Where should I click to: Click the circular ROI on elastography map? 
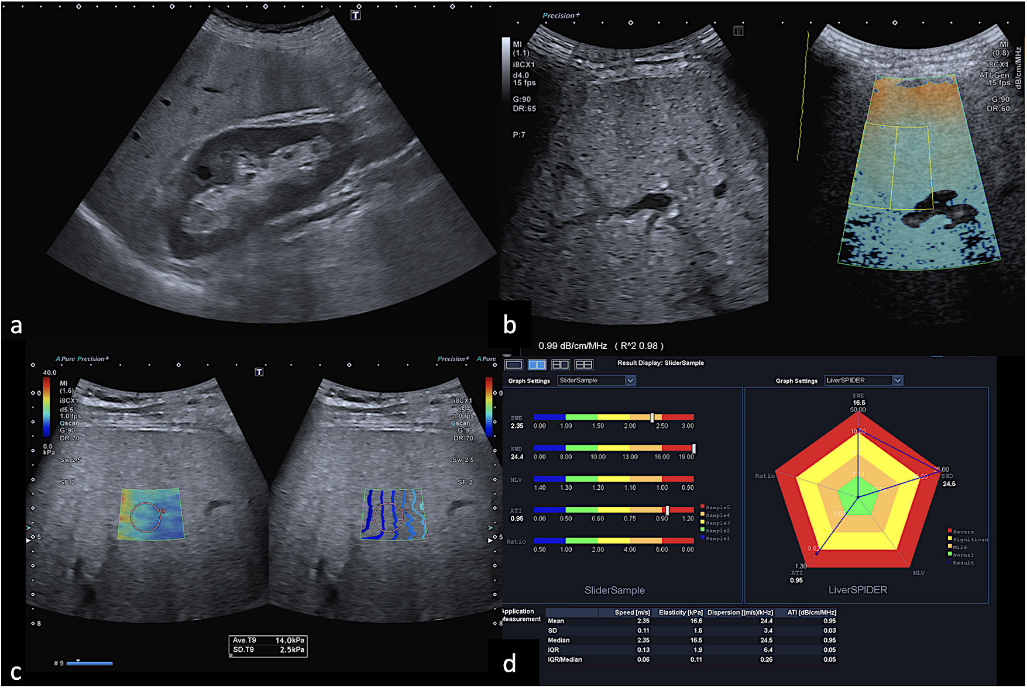pyautogui.click(x=145, y=517)
